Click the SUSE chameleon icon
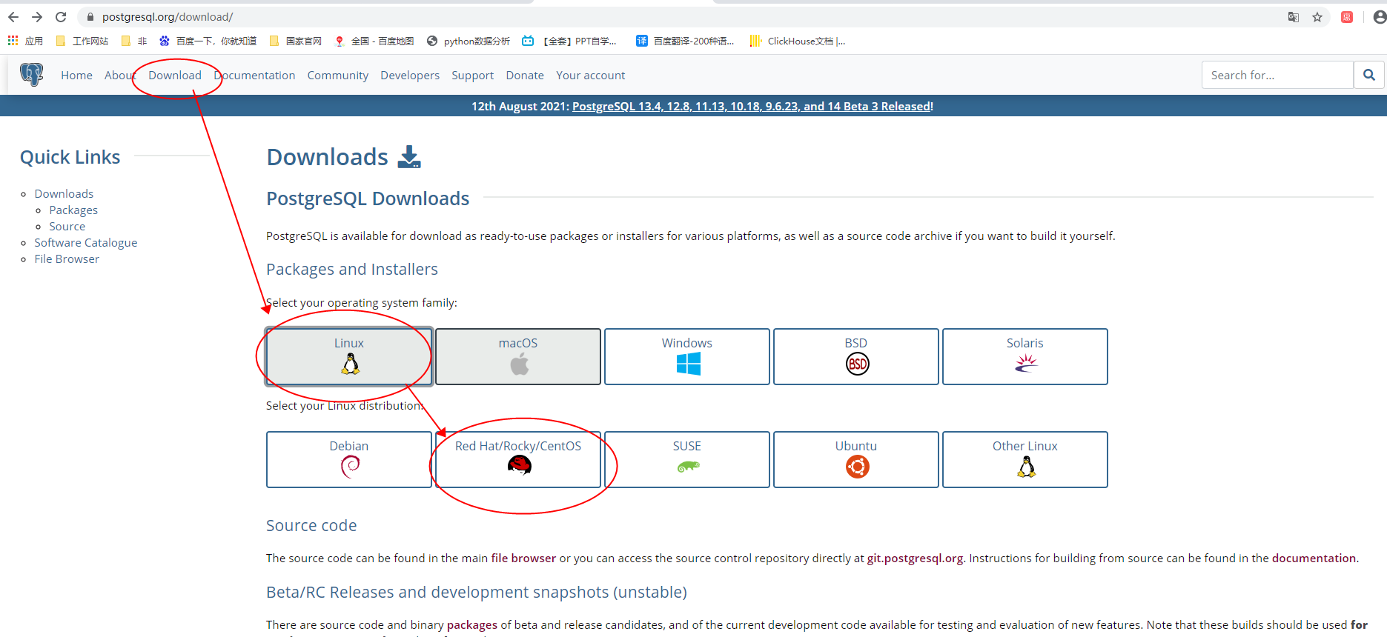This screenshot has width=1387, height=637. coord(688,466)
